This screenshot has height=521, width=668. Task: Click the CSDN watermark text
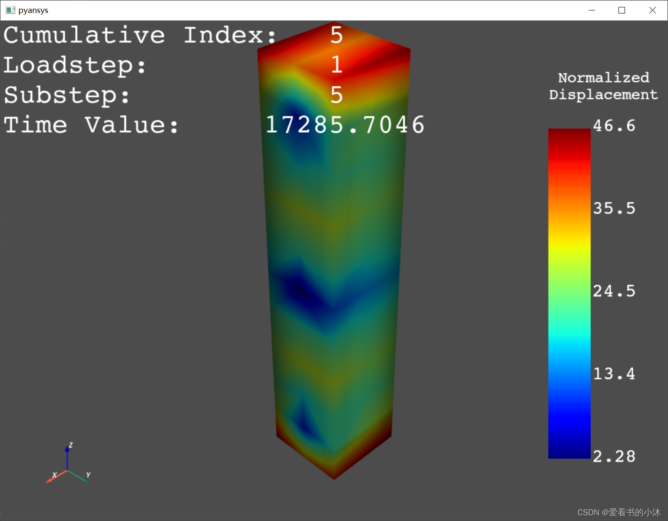[x=618, y=512]
